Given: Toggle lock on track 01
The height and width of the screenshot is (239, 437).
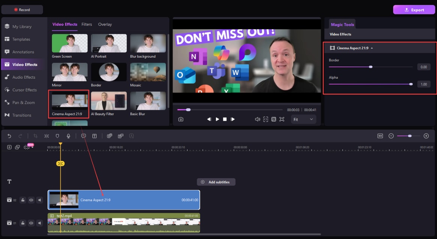Looking at the screenshot, I should coord(23,223).
